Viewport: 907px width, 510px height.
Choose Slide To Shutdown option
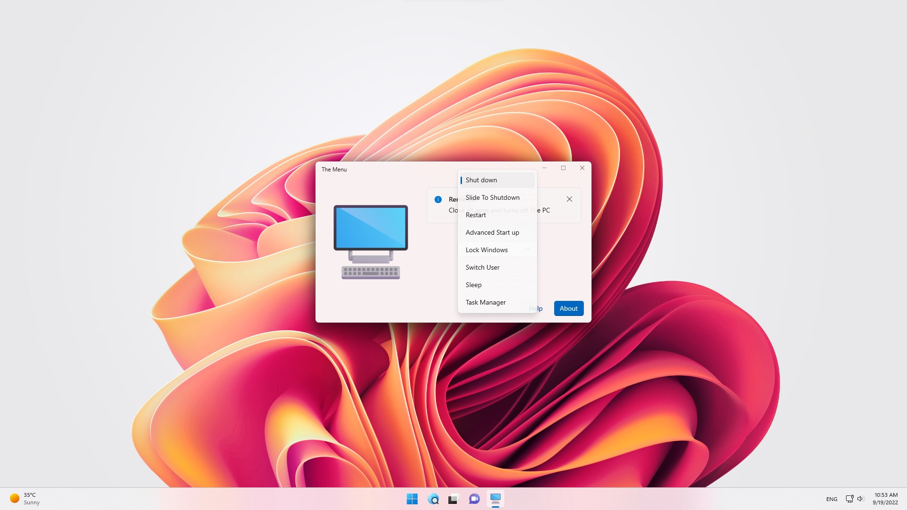pos(497,197)
